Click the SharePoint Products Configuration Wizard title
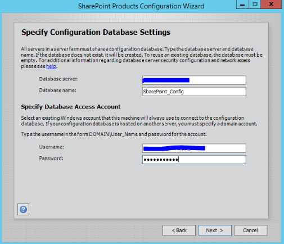 pos(141,6)
